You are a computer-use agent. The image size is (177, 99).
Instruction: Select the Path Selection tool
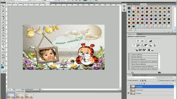pos(3,49)
